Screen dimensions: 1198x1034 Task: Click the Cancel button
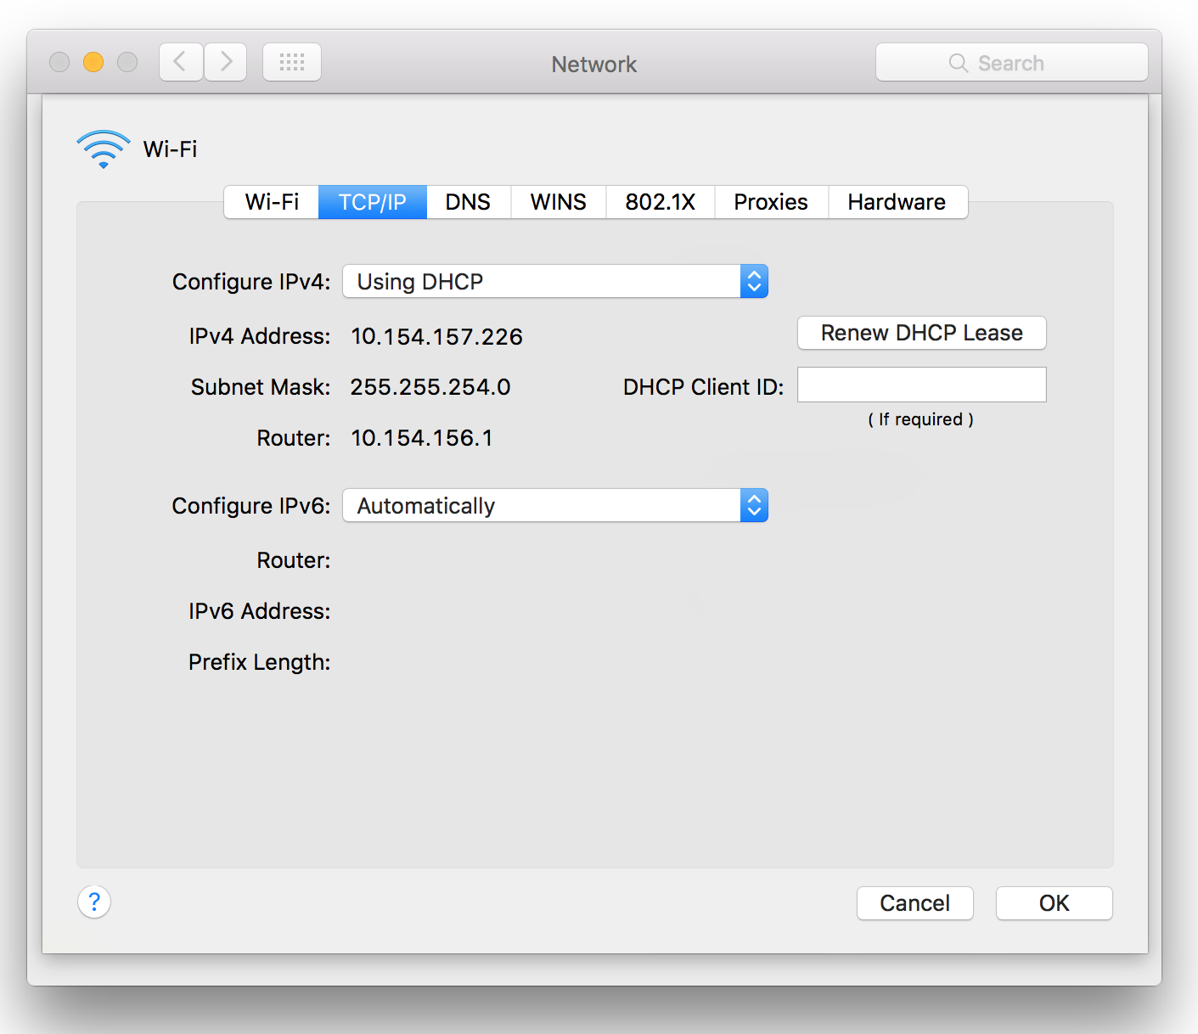914,902
